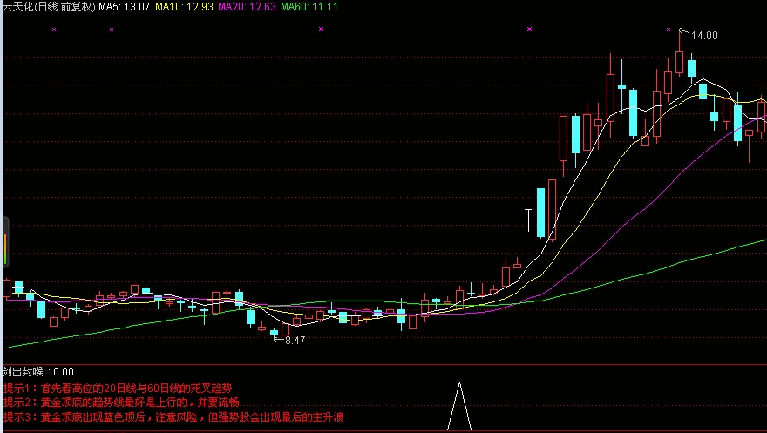Click the white signal spike in the indicator panel
This screenshot has height=433, width=767.
coord(459,406)
